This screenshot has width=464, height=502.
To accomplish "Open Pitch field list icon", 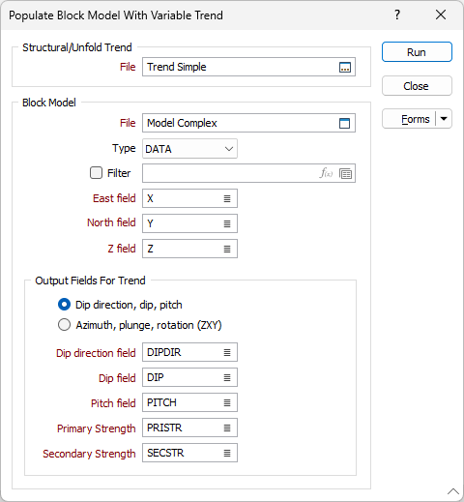I will coord(227,402).
